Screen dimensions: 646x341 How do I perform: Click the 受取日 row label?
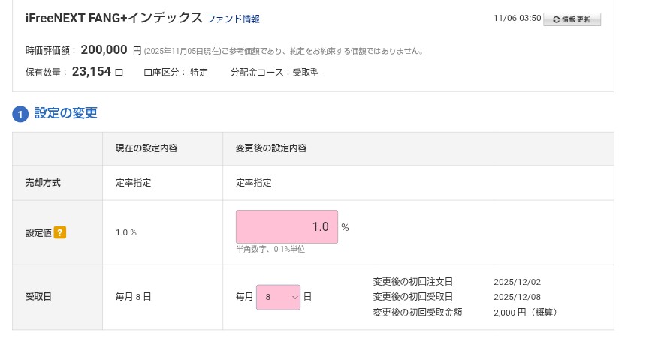pos(39,297)
